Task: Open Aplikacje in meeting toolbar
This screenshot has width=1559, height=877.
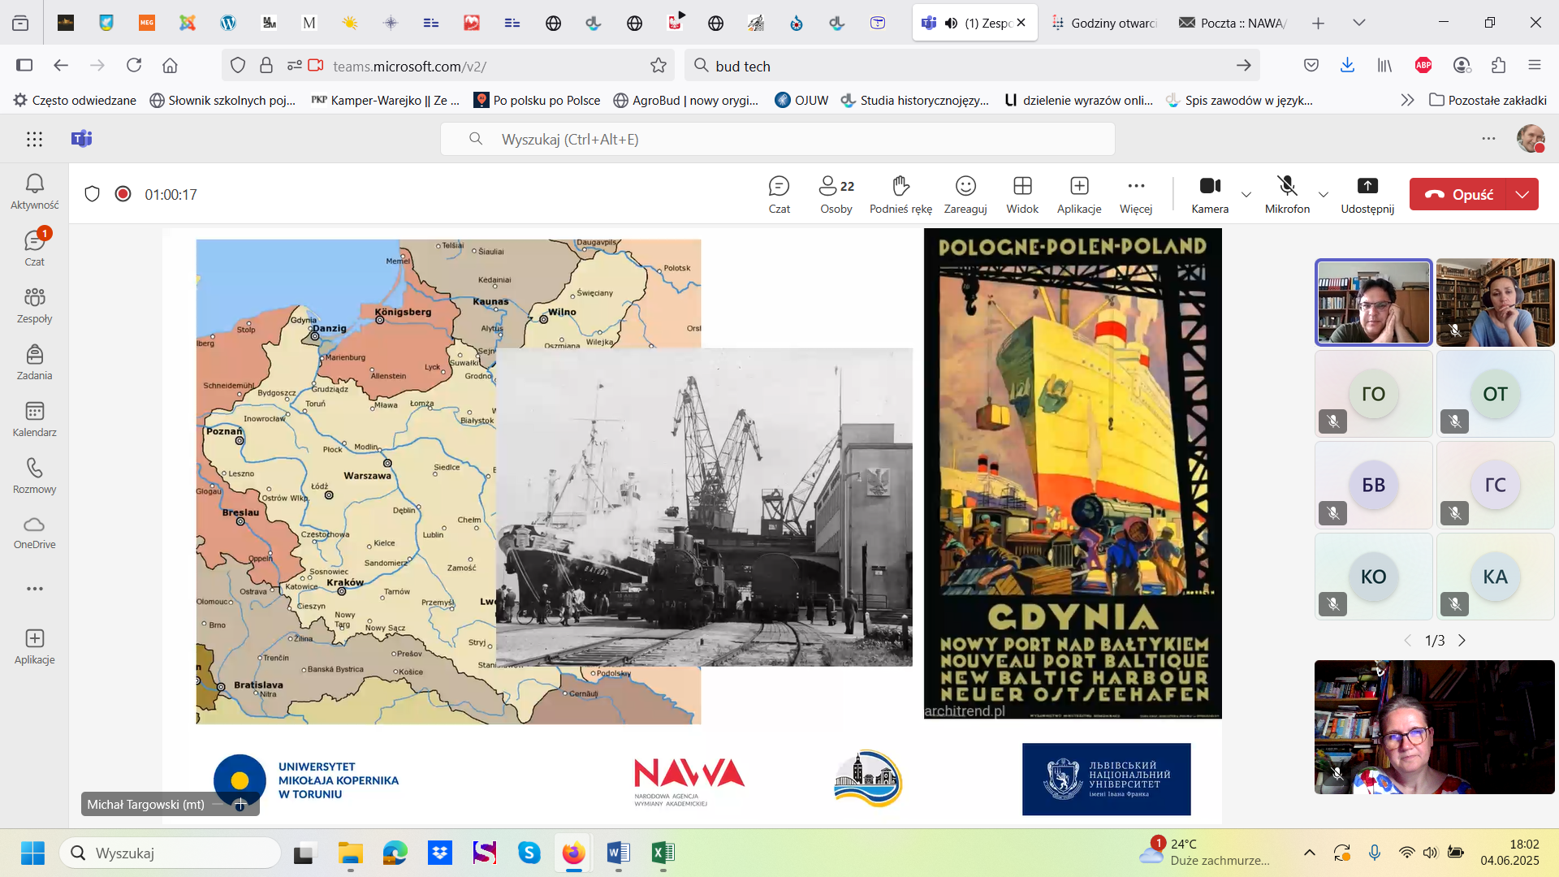Action: pos(1079,195)
